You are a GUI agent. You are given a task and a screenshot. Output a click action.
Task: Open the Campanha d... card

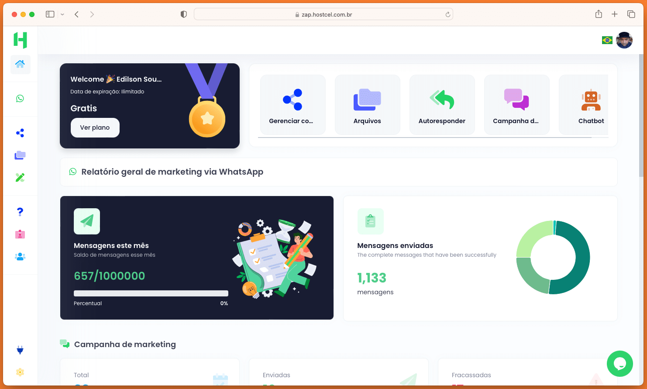coord(517,105)
